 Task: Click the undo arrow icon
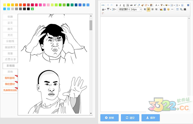(108, 5)
